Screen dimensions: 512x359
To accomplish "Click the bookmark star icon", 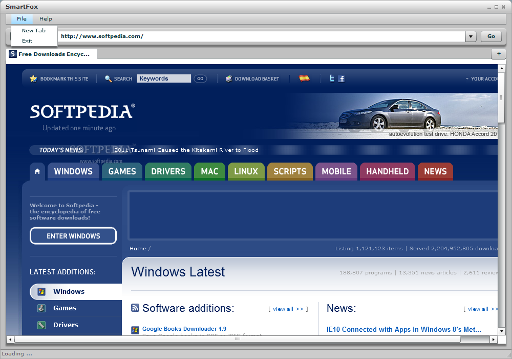I will (33, 78).
